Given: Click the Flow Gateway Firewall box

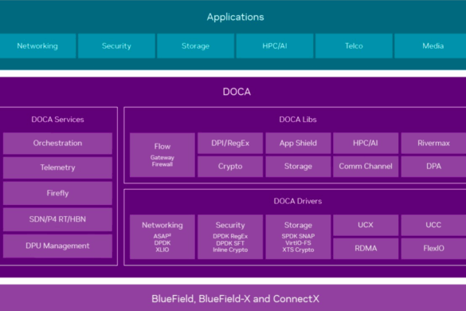Looking at the screenshot, I should tap(163, 155).
